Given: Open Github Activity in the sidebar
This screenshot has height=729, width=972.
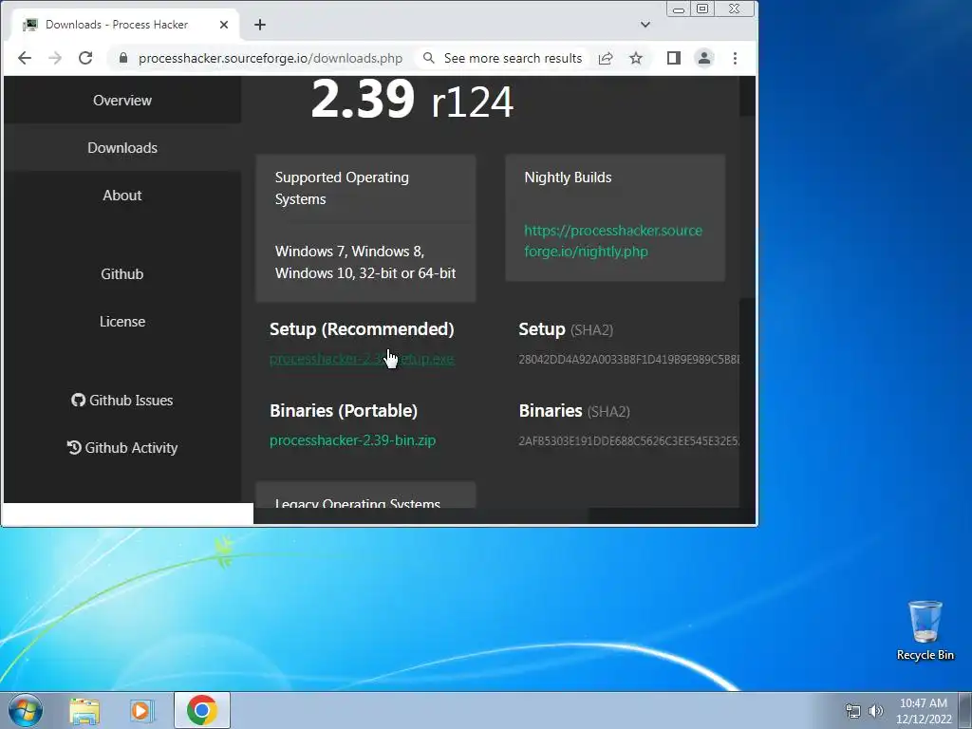Looking at the screenshot, I should pyautogui.click(x=122, y=448).
